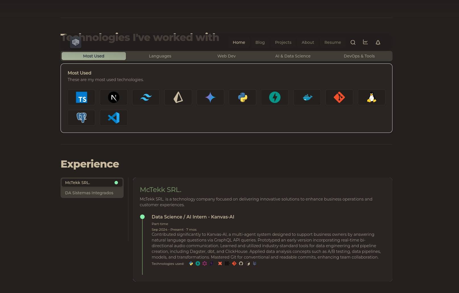Open search with the magnifier icon

353,42
